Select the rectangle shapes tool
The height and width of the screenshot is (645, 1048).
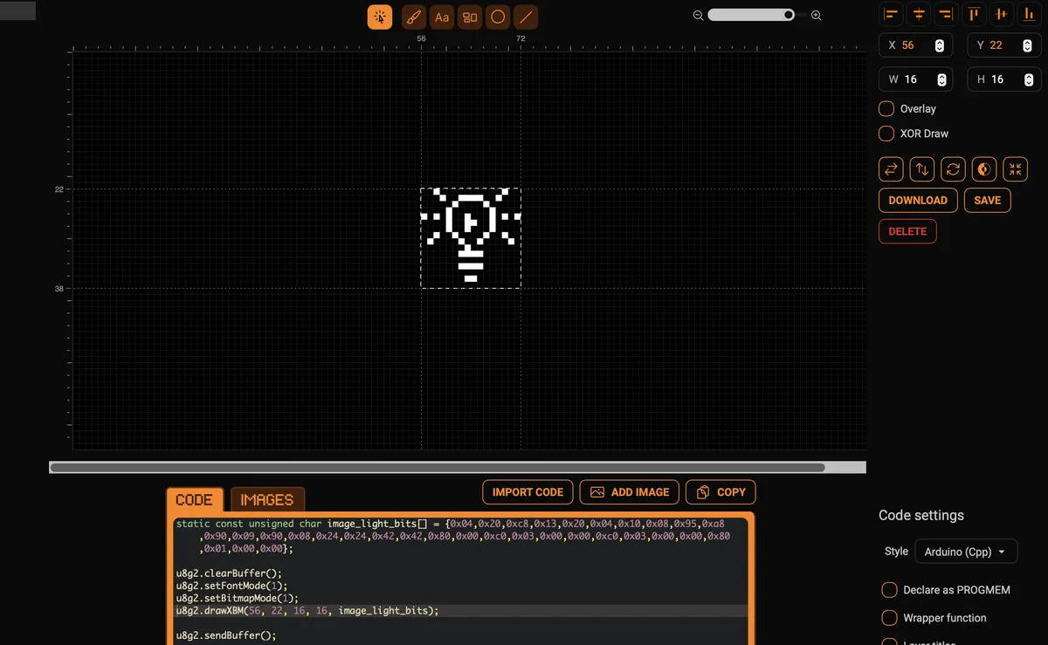[x=470, y=17]
